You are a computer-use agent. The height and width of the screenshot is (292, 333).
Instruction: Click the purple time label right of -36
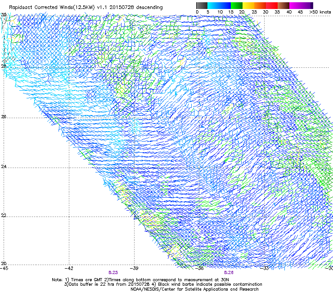point(229,273)
